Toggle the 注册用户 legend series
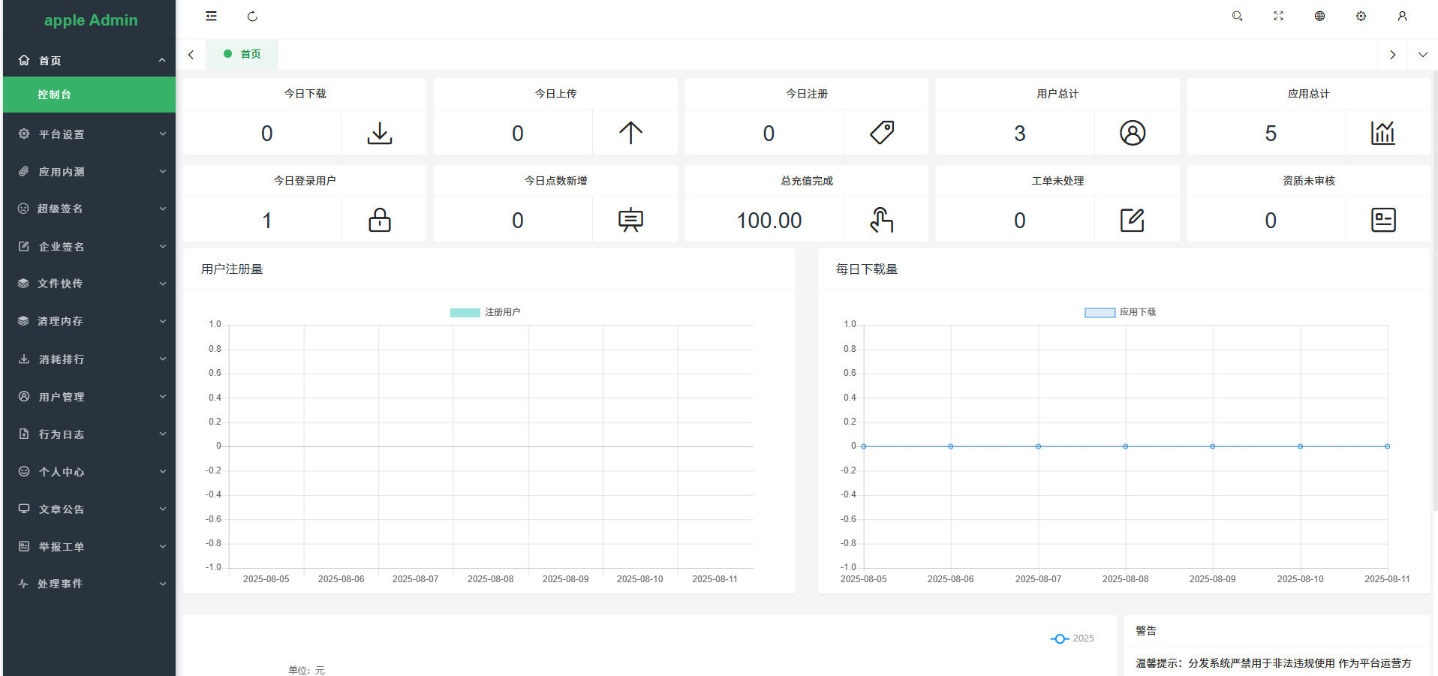Viewport: 1438px width, 676px height. tap(485, 312)
